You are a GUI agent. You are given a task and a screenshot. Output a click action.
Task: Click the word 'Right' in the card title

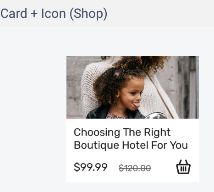click(157, 132)
